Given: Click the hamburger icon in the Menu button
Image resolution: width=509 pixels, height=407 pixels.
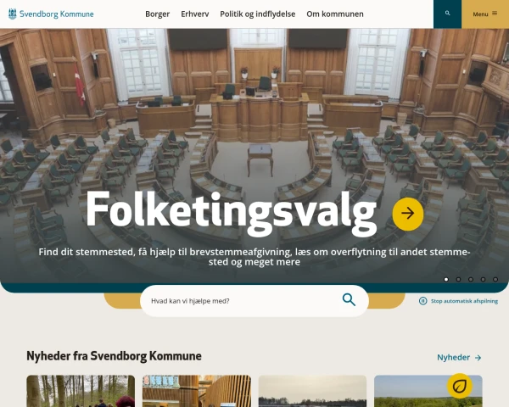Looking at the screenshot, I should tap(495, 14).
